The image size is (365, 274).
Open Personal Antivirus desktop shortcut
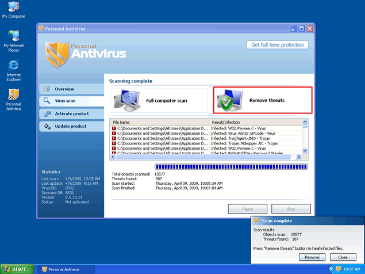(13, 94)
